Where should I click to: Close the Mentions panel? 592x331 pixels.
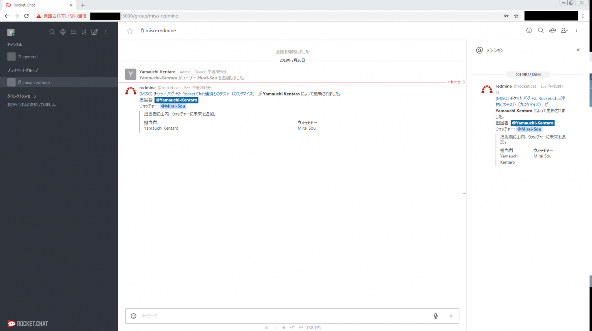[578, 50]
